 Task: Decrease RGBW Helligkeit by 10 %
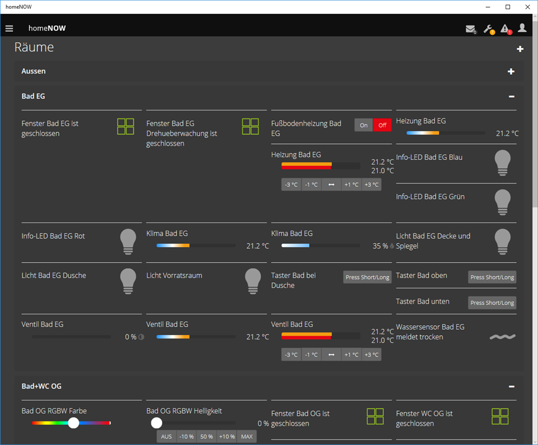[187, 436]
